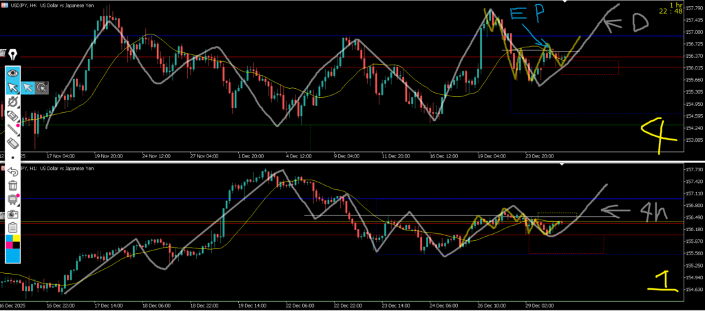The image size is (705, 311).
Task: Choose the highlighter marker tool
Action: coord(12,116)
